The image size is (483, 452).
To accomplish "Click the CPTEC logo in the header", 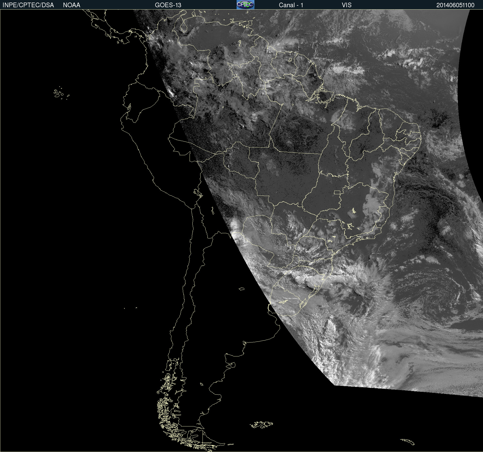I will click(245, 5).
